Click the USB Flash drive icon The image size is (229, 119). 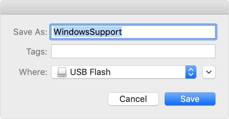tap(62, 72)
